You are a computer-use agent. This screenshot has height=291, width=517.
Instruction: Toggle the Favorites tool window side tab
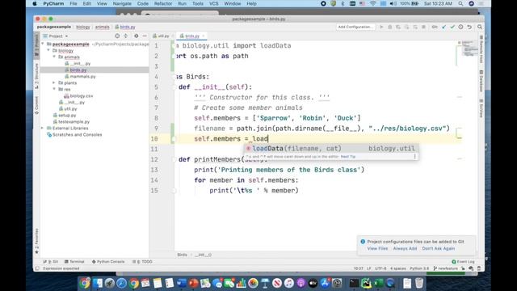pyautogui.click(x=36, y=241)
